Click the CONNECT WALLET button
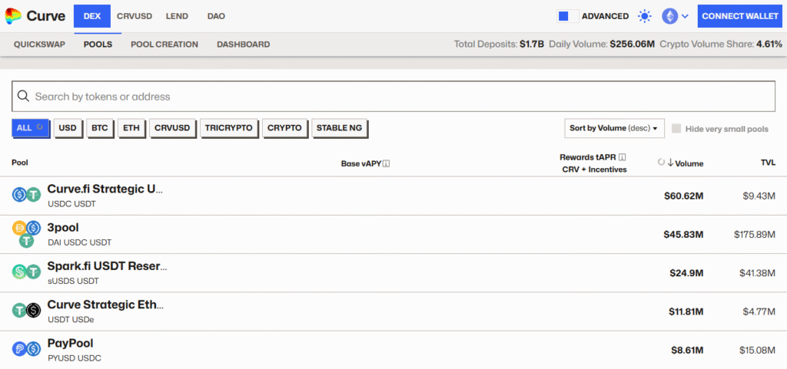This screenshot has height=369, width=787. 740,16
